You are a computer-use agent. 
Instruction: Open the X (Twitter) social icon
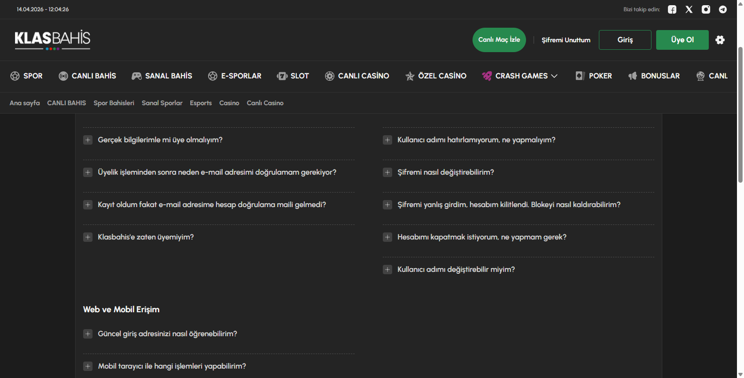[689, 9]
